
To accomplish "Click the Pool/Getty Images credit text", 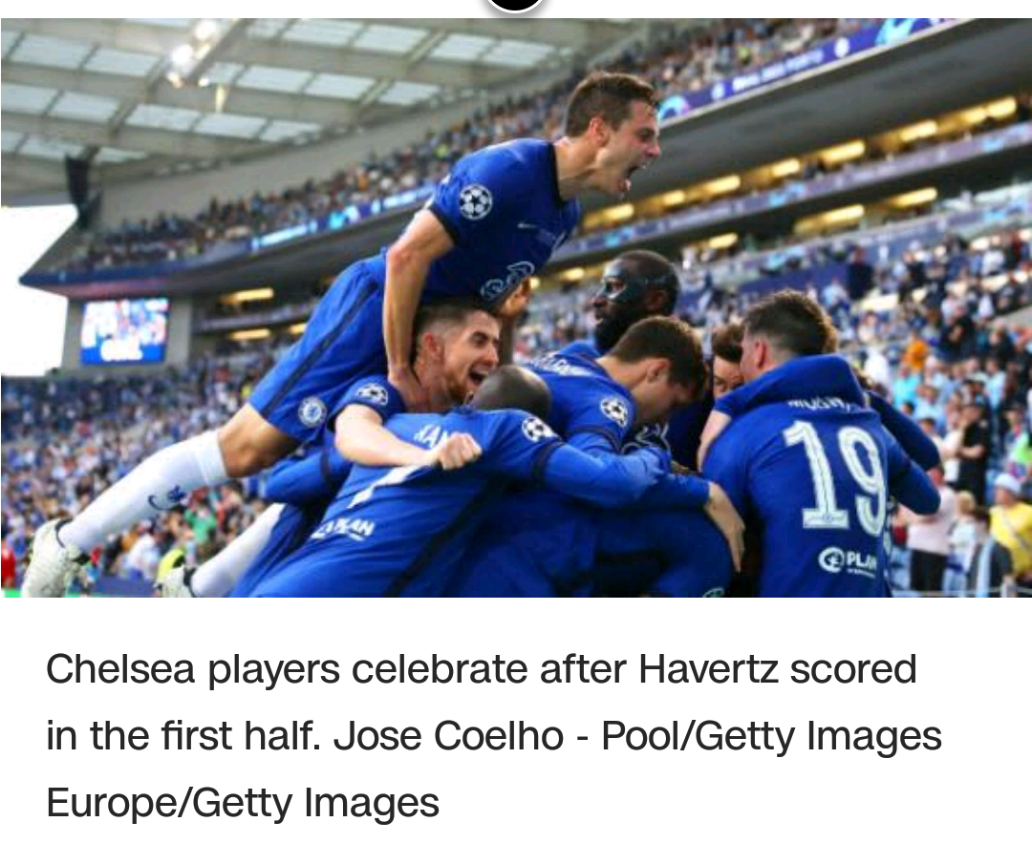I will click(771, 735).
